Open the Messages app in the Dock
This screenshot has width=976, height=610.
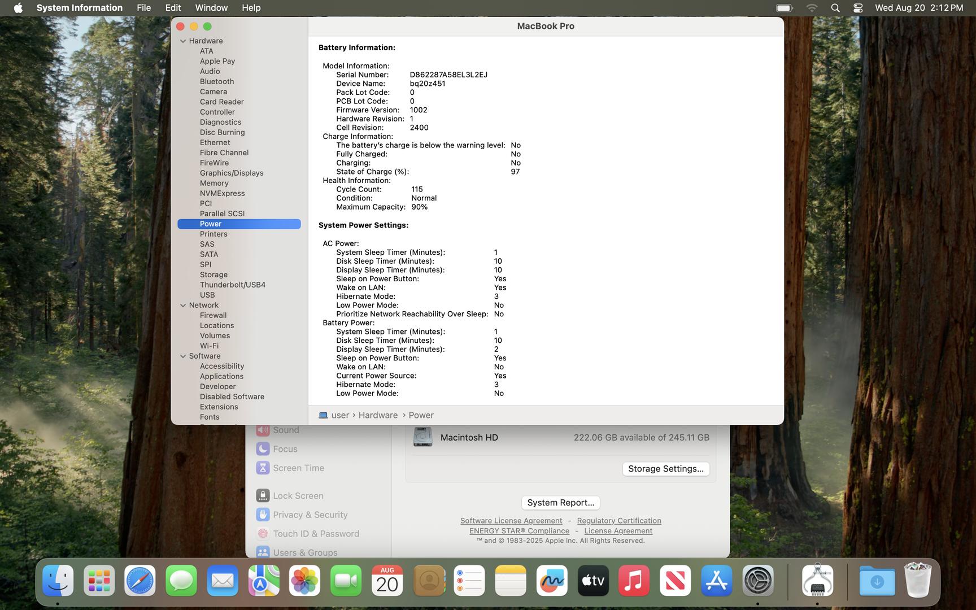[x=181, y=581]
